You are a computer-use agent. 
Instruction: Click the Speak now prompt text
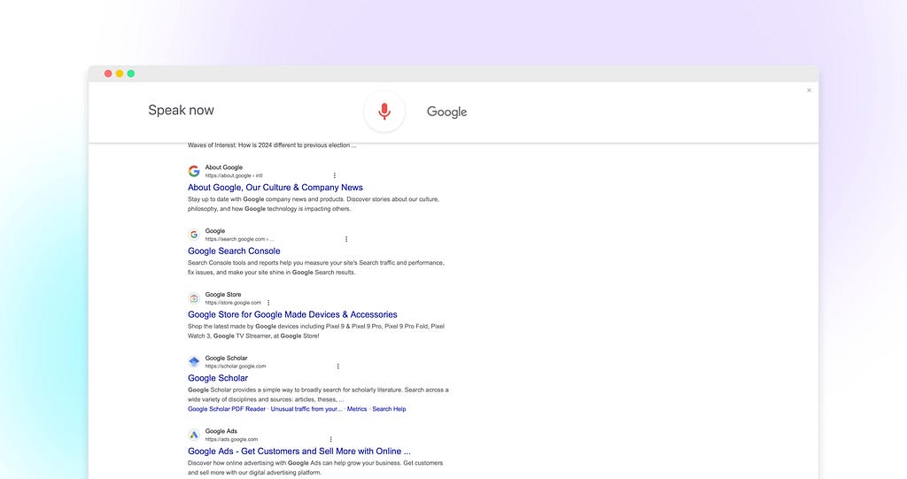click(181, 110)
